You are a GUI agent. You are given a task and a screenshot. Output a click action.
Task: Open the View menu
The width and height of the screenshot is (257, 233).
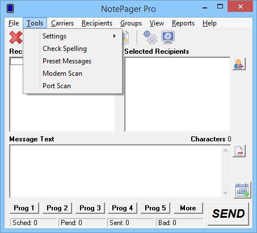click(x=157, y=23)
